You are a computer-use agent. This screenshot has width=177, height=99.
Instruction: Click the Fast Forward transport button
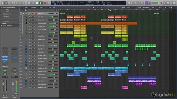33,3
